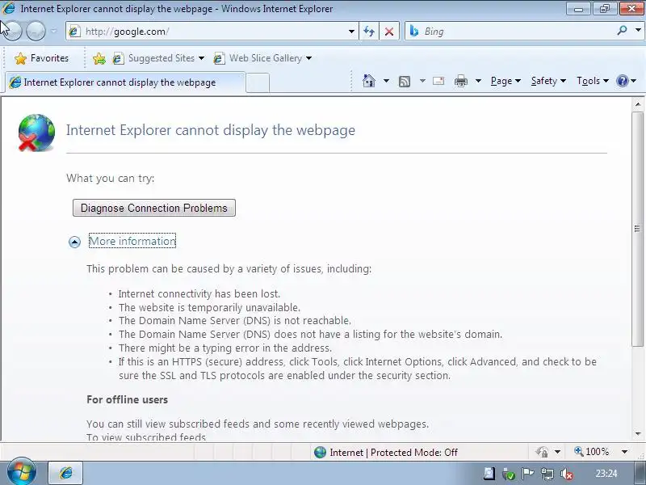Click the network connection tray icon

547,474
